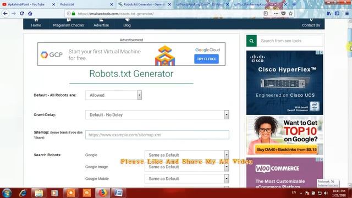352x198 pixels.
Task: Open Blog in navigation bar
Action: click(127, 23)
